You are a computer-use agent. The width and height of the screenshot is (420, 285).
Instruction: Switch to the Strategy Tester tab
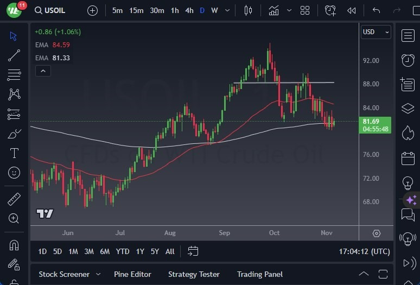(194, 274)
